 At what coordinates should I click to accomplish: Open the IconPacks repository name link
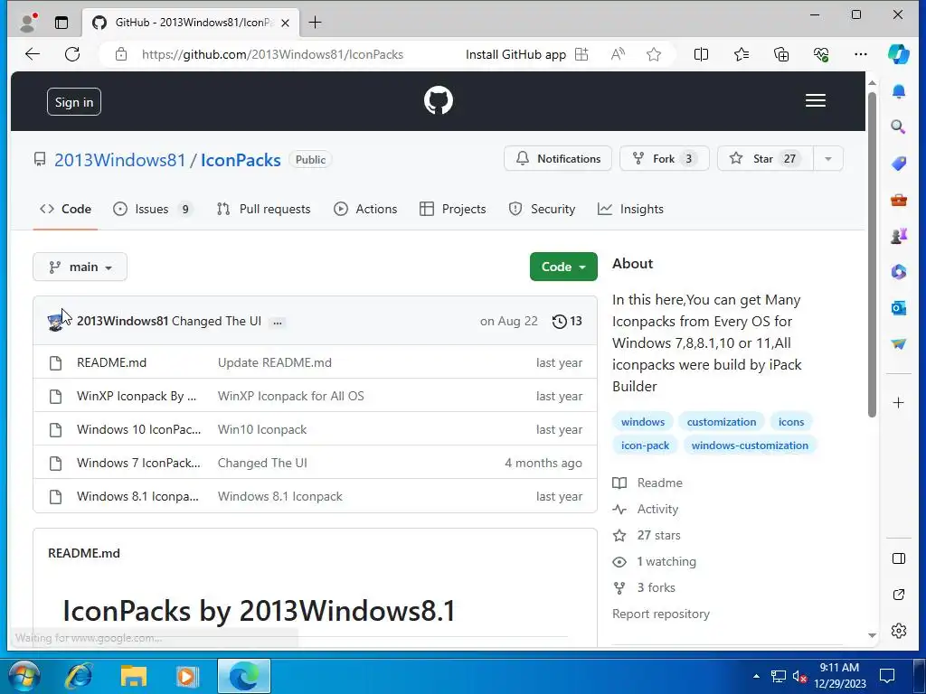click(x=241, y=160)
